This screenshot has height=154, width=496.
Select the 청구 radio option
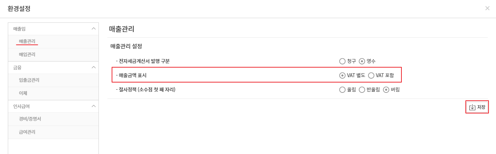click(x=342, y=61)
